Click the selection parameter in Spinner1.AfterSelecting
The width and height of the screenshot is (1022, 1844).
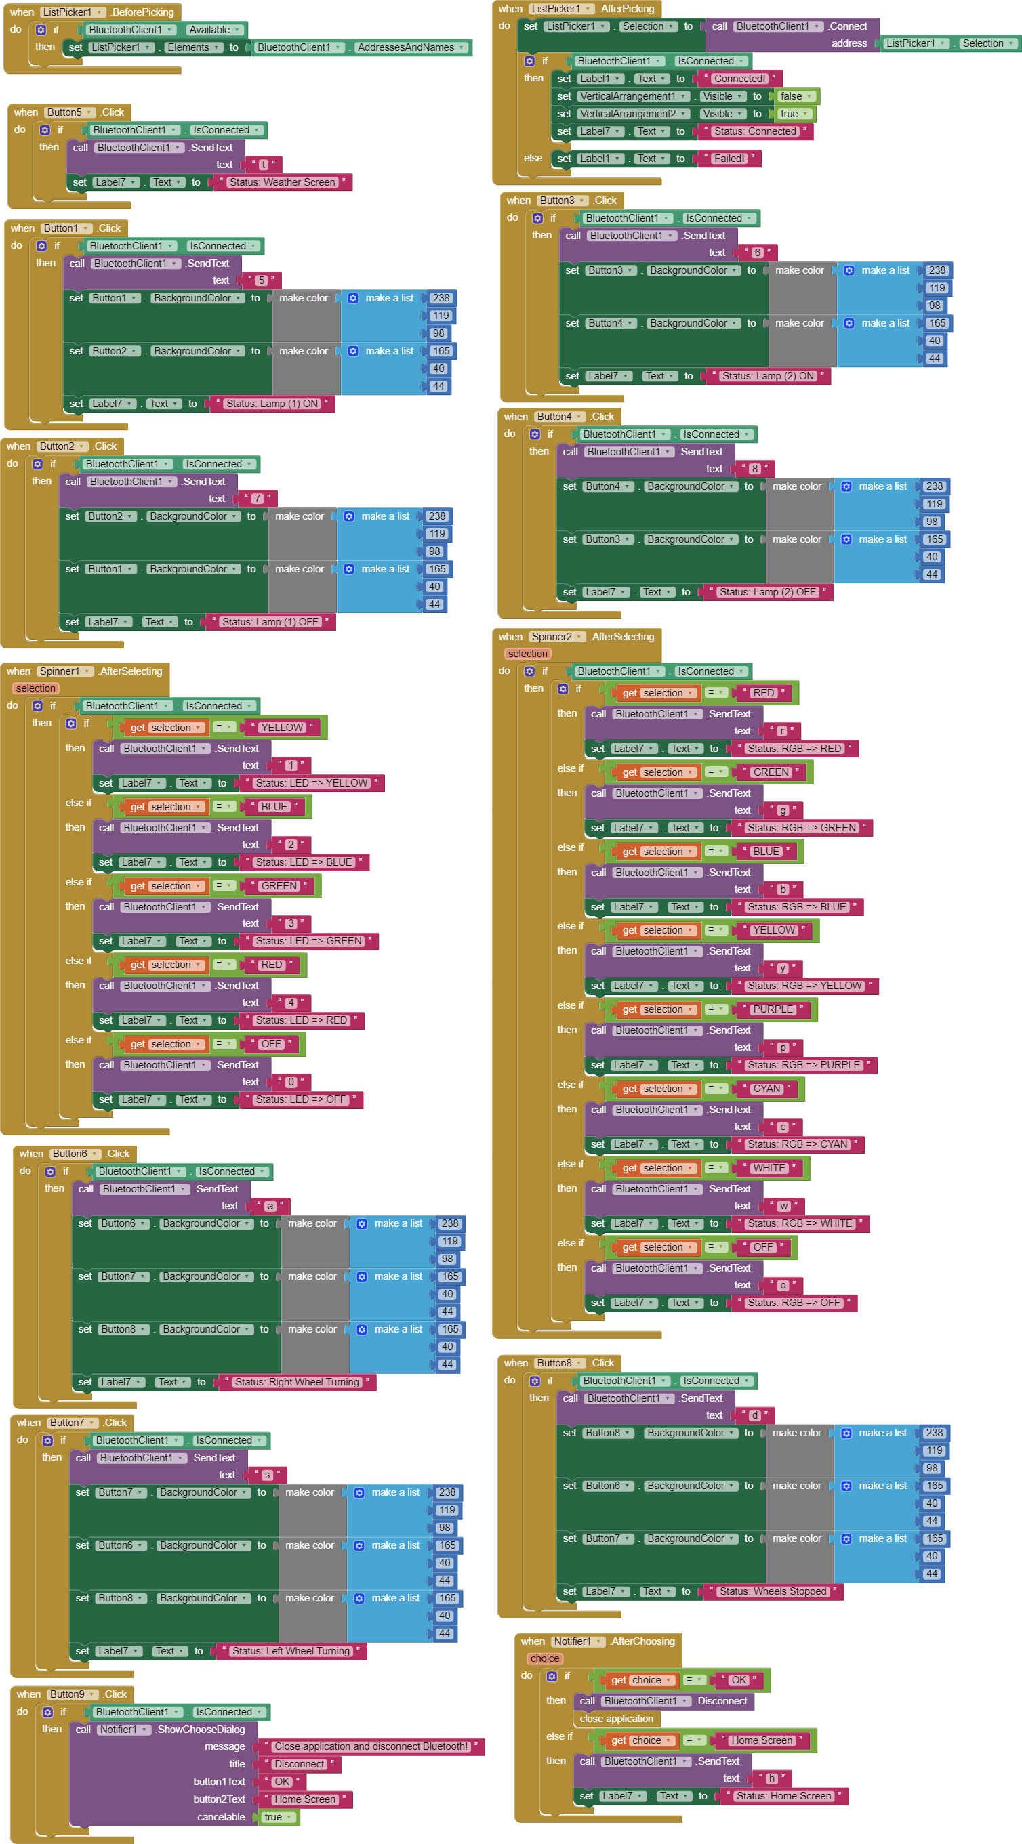36,689
